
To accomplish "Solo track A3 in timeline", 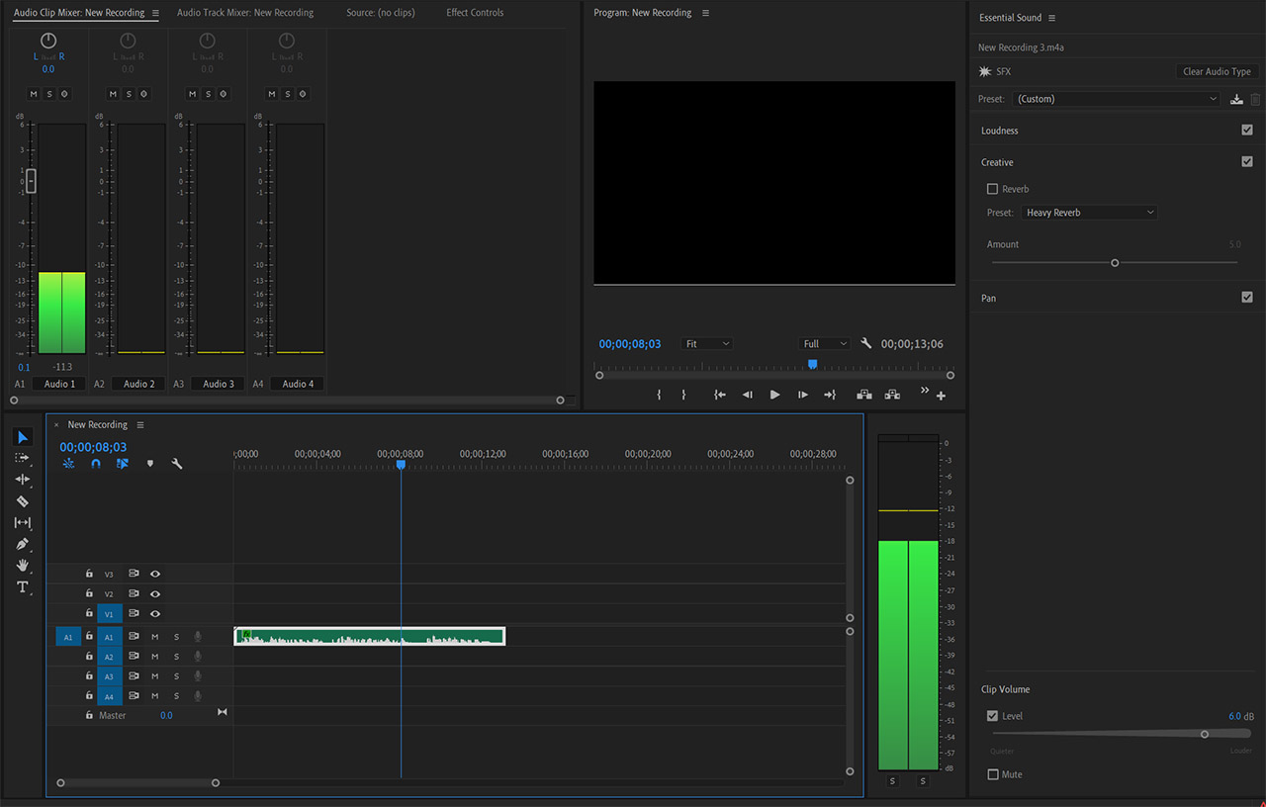I will [x=177, y=676].
